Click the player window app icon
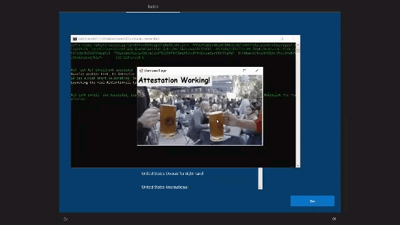 [x=141, y=71]
